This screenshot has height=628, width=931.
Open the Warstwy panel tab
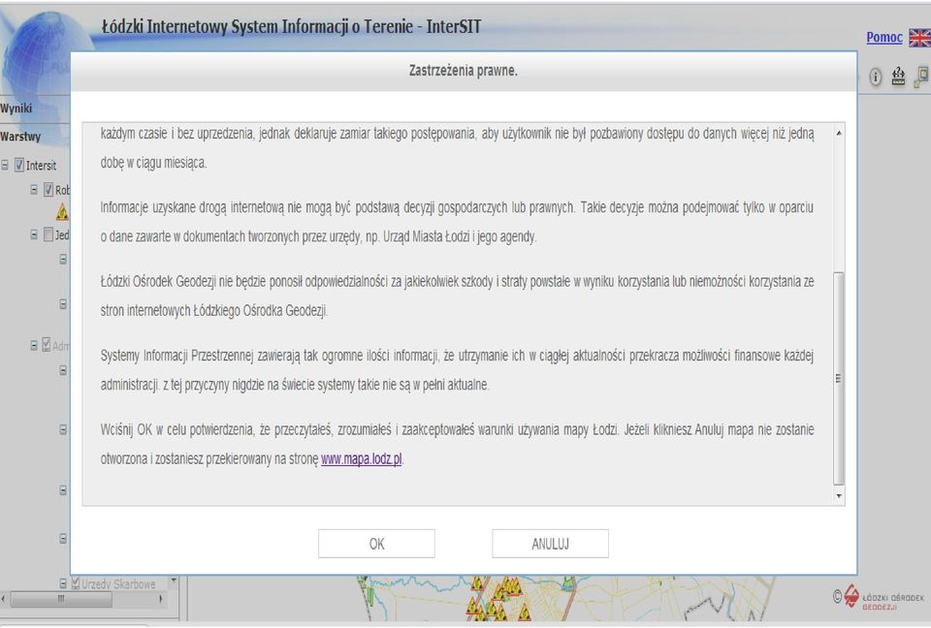(20, 137)
